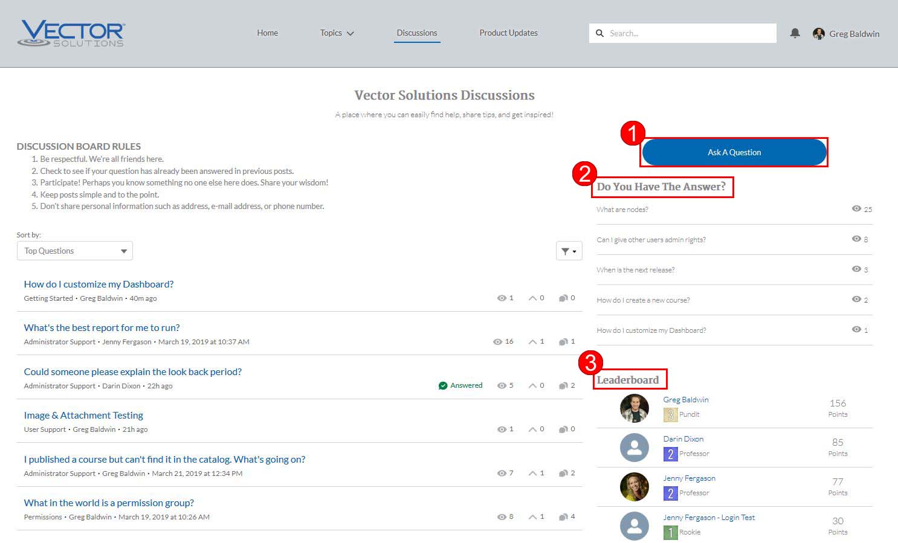This screenshot has height=543, width=898.
Task: Click Jenny Fergason's leaderboard profile photo
Action: 634,487
